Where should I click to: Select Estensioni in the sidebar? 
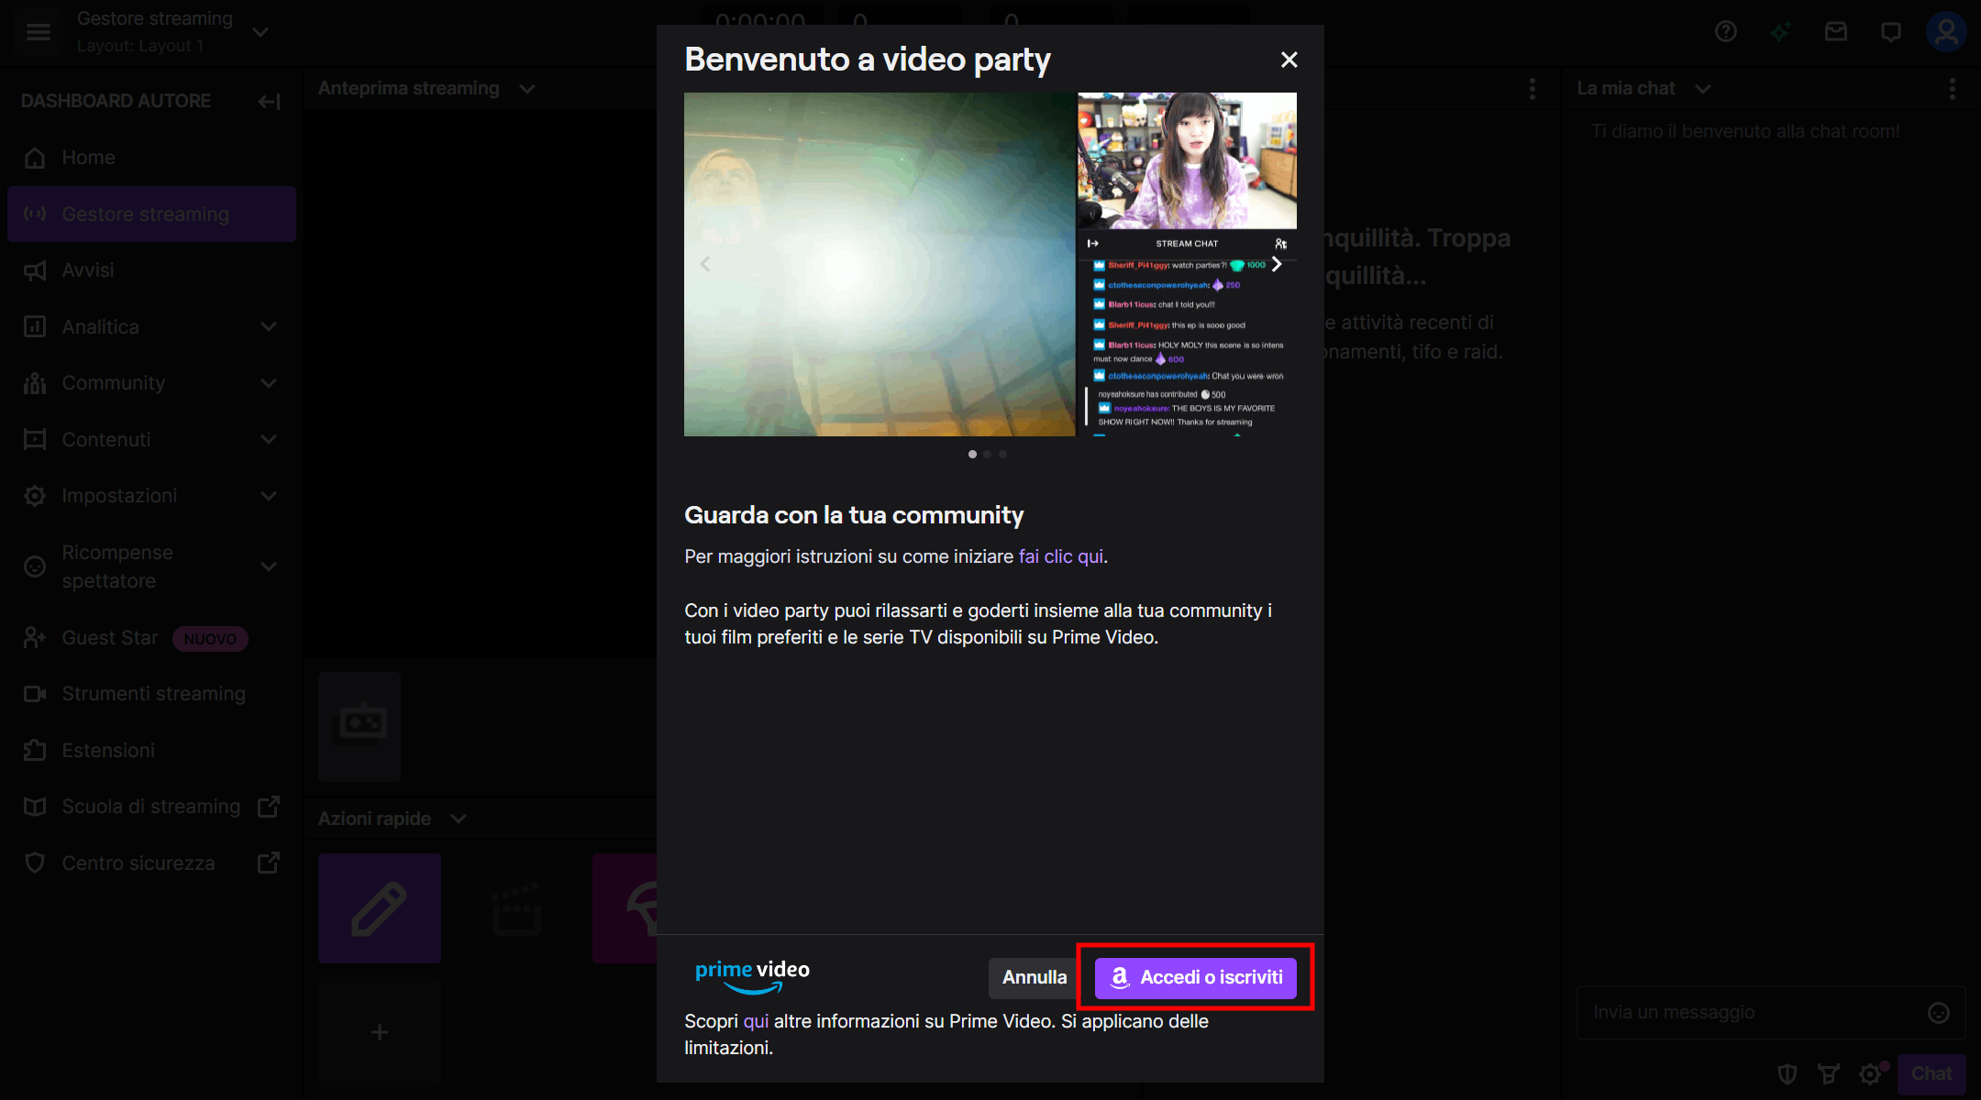coord(108,751)
